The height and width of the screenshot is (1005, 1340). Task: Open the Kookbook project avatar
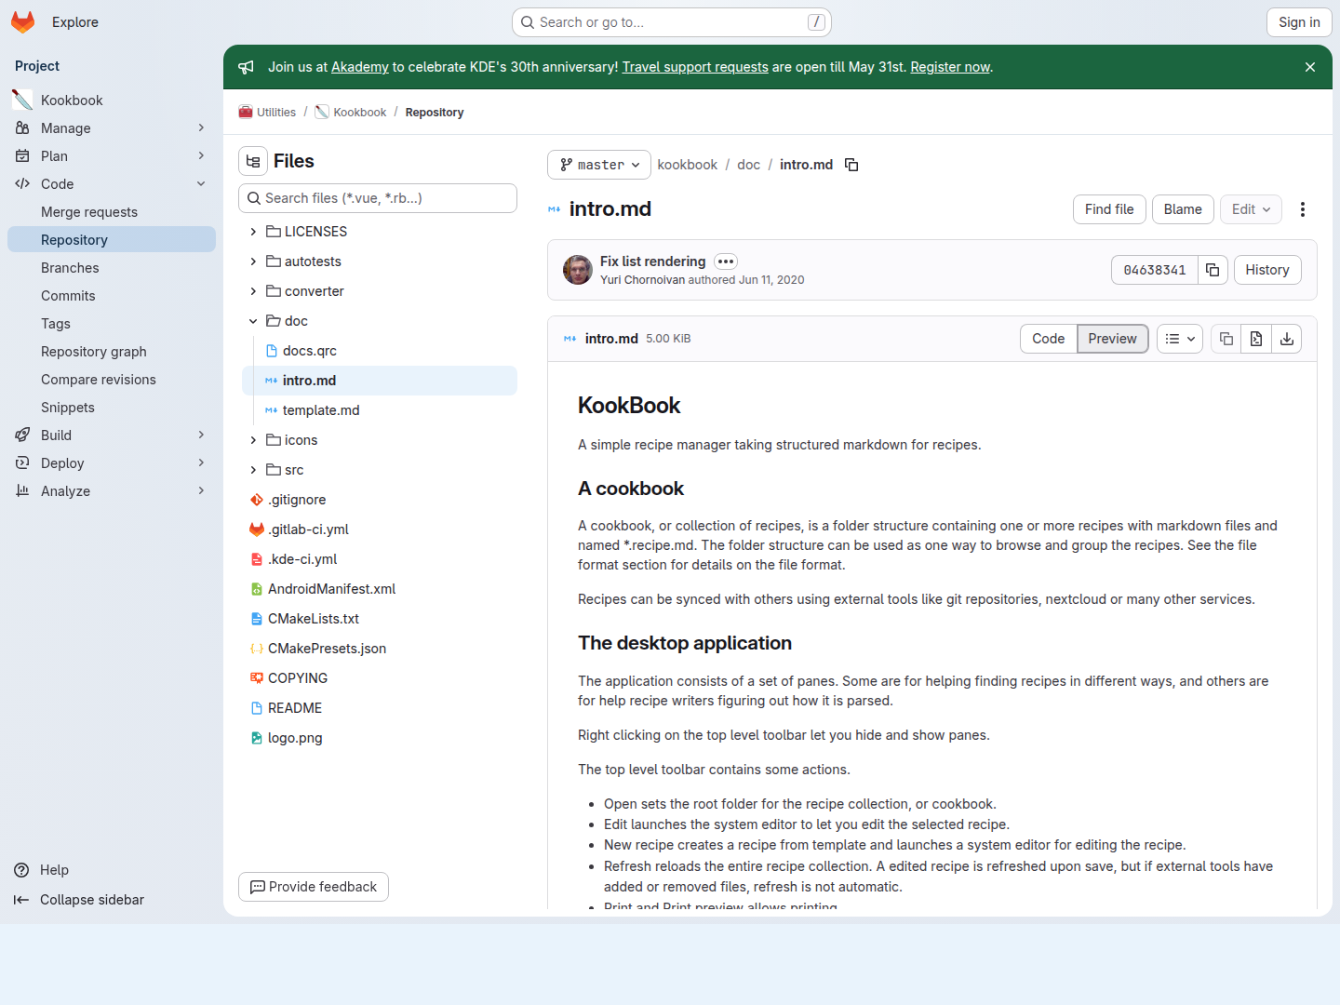22,100
